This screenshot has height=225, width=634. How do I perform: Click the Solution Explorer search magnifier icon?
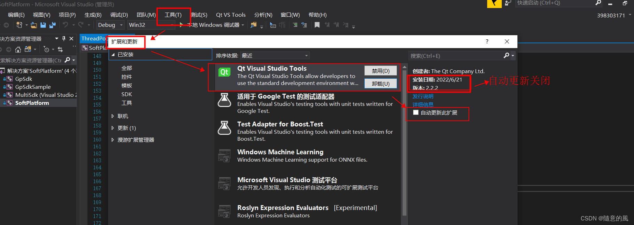pyautogui.click(x=68, y=60)
